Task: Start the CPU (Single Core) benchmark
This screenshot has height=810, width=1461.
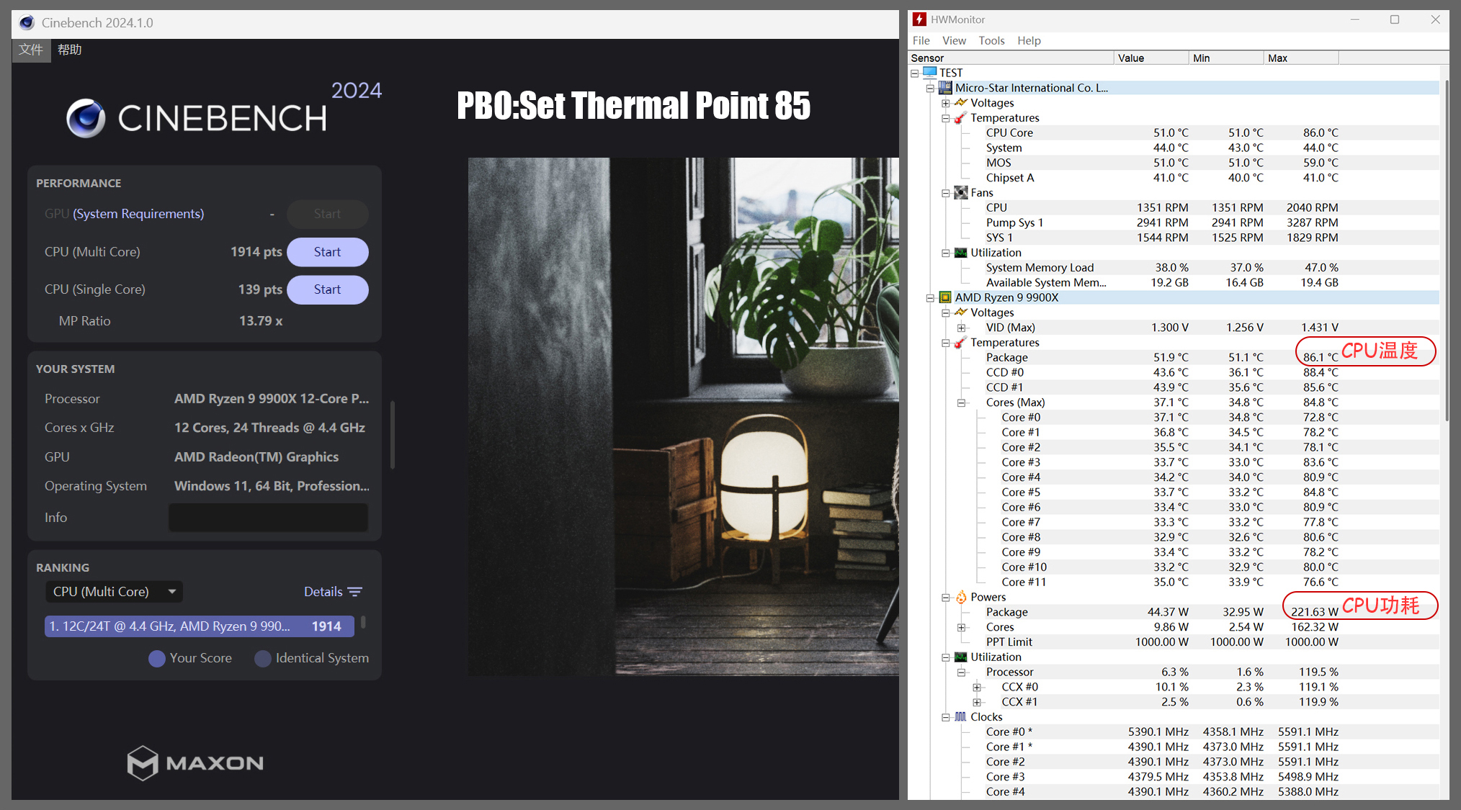Action: [327, 289]
